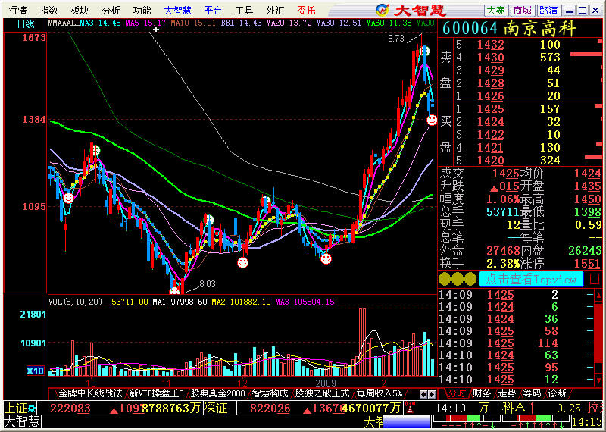Open the 指数 menu

coord(48,10)
